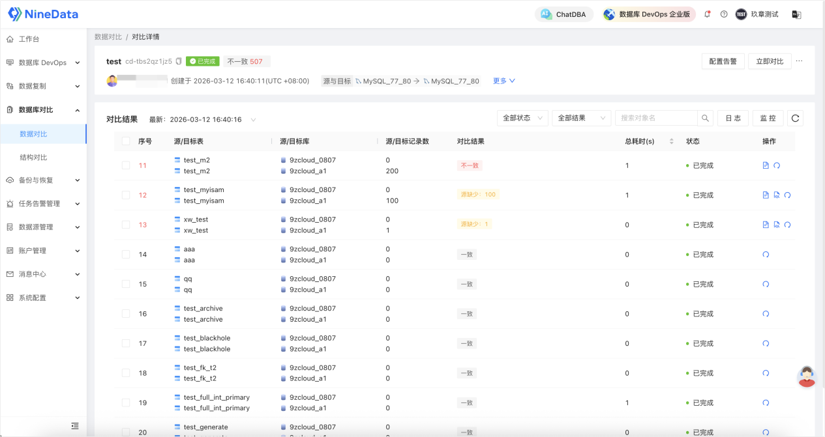Viewport: 825px width, 437px height.
Task: Click the notification bell icon
Action: (x=708, y=14)
